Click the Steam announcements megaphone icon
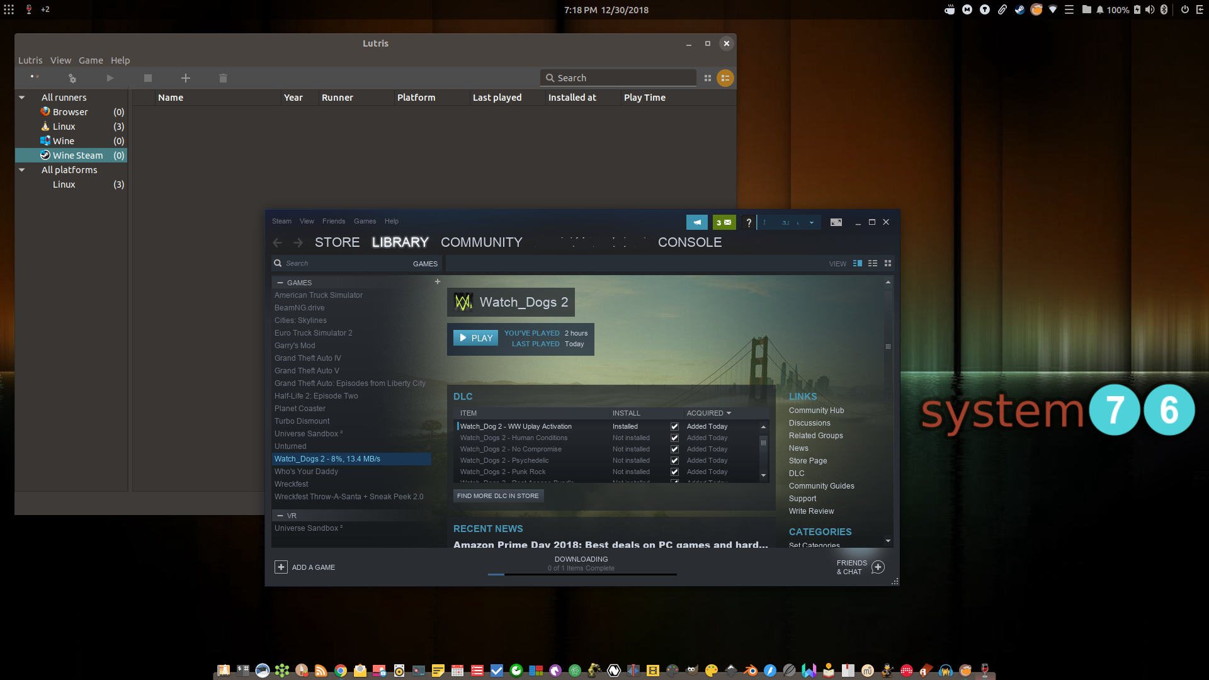Image resolution: width=1209 pixels, height=680 pixels. (696, 222)
